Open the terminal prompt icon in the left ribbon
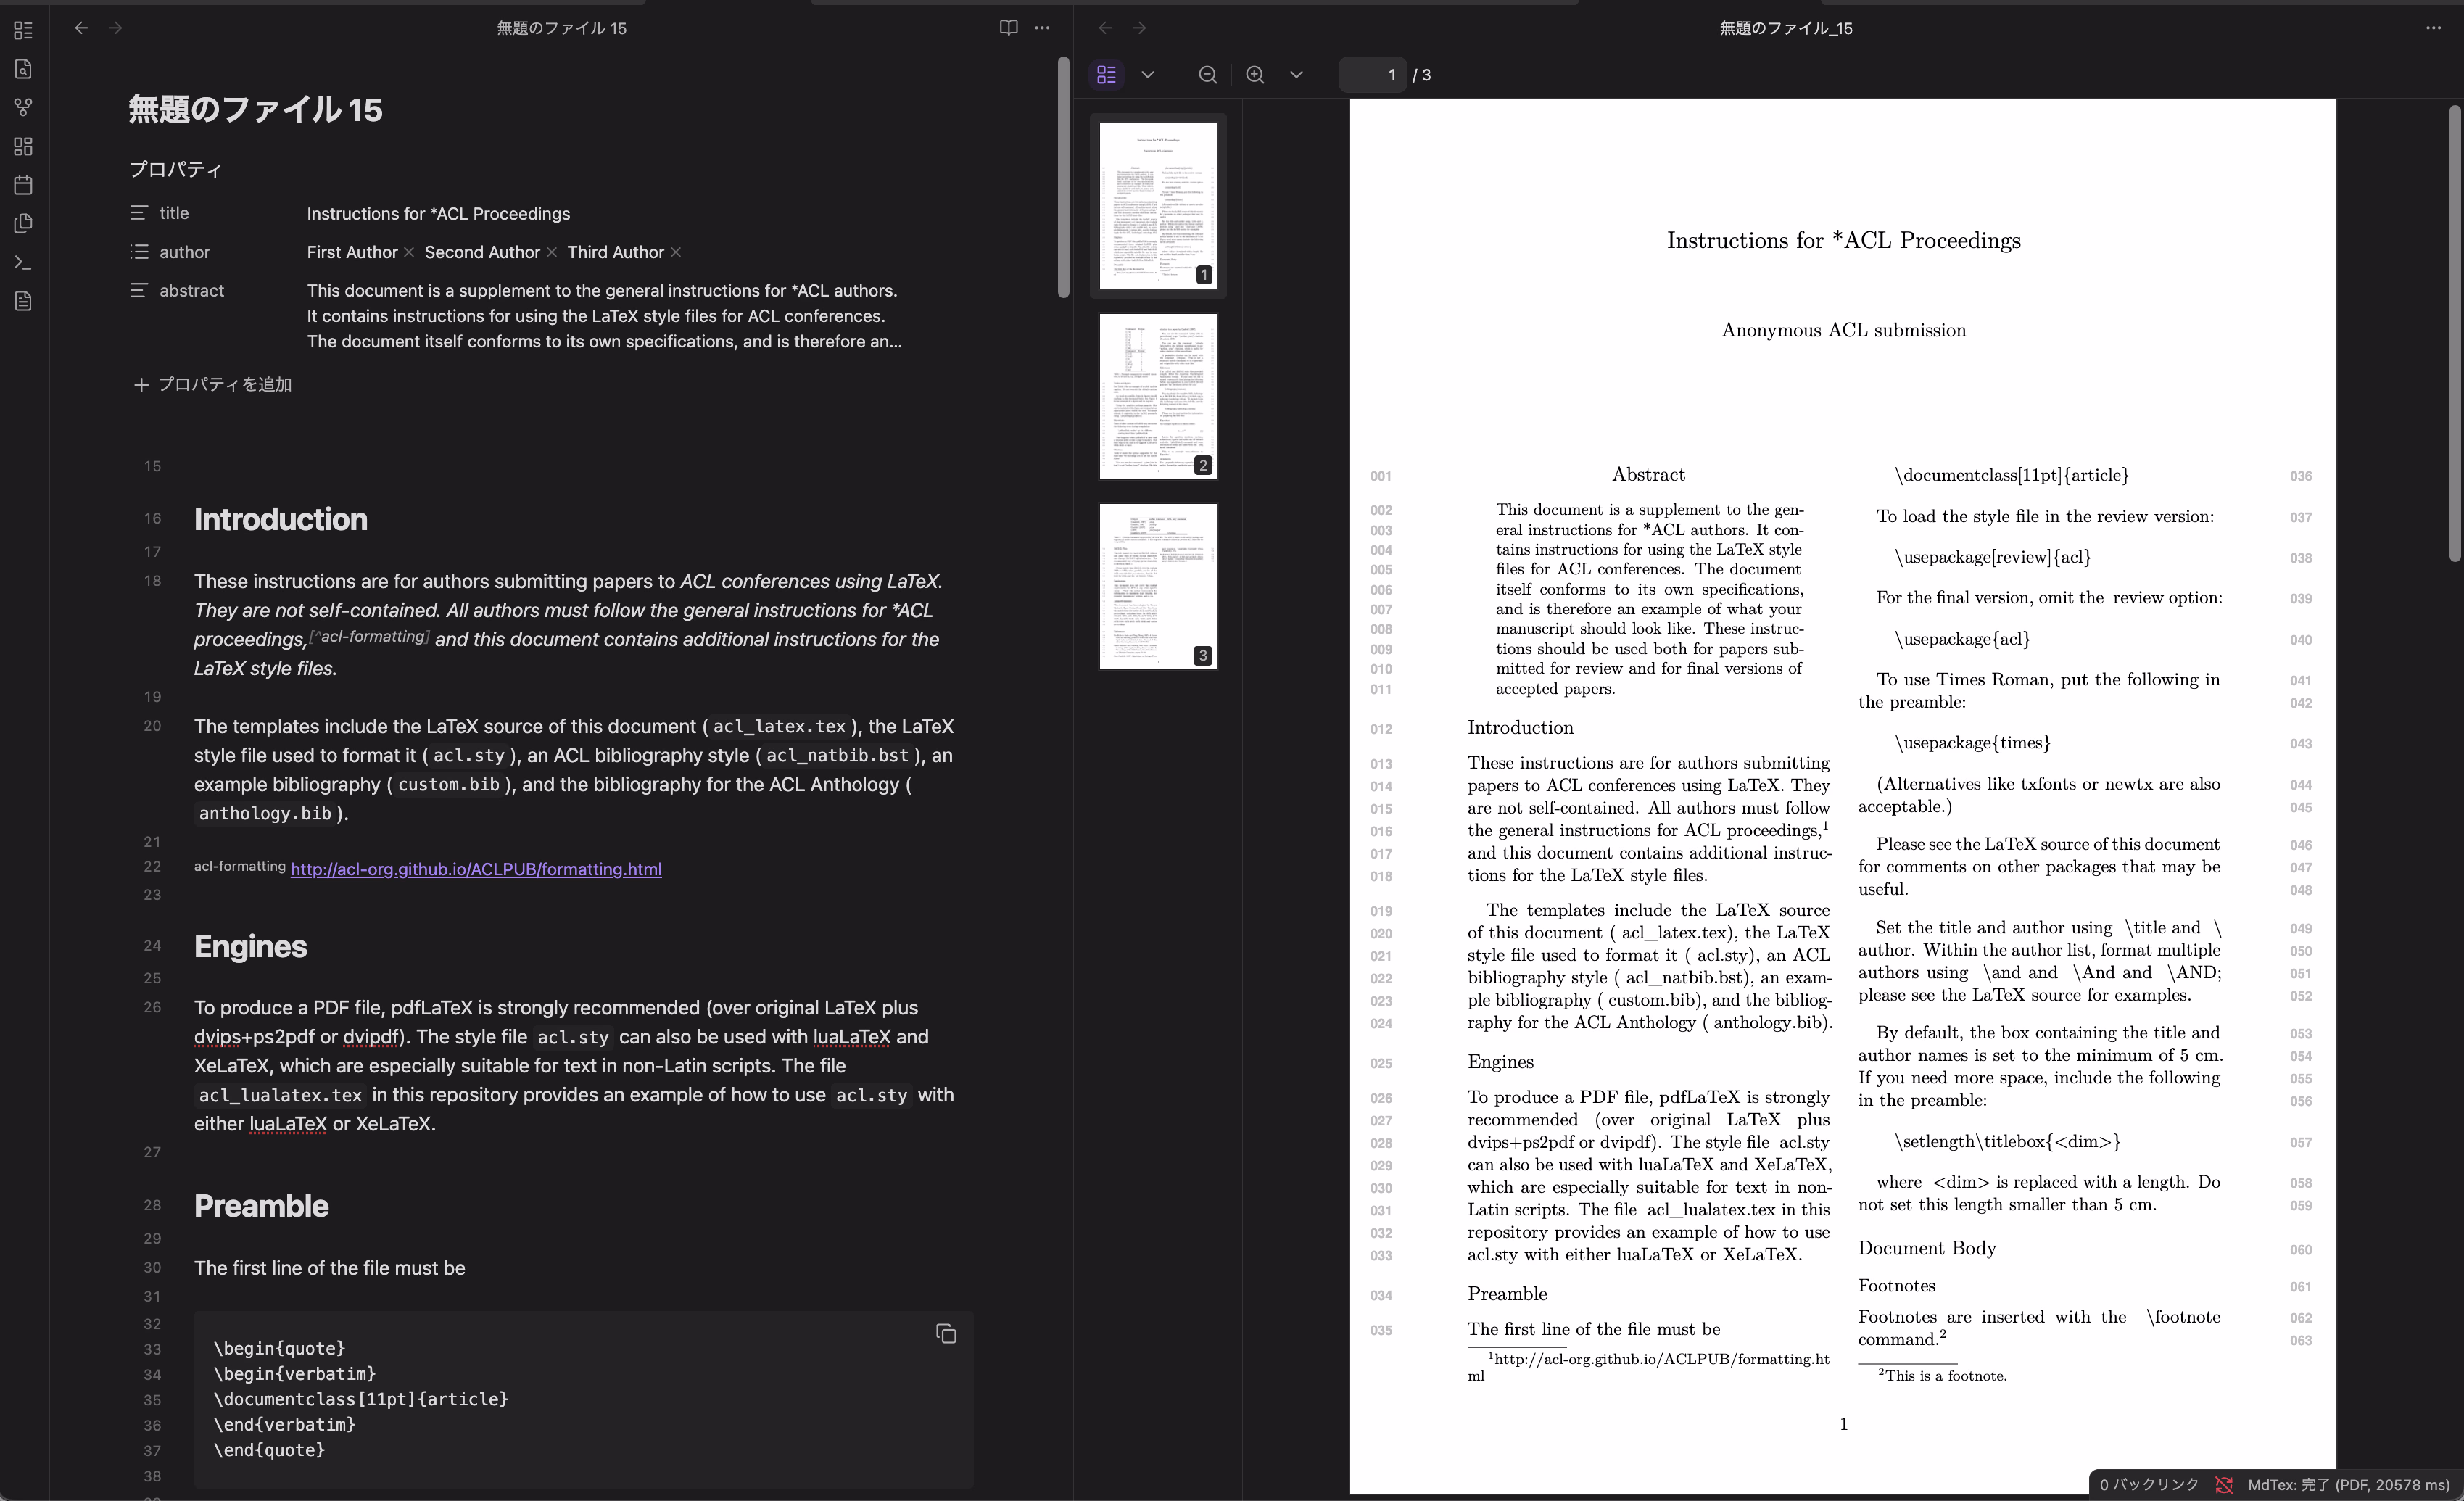Screen dimensions: 2464x1501 point(23,263)
